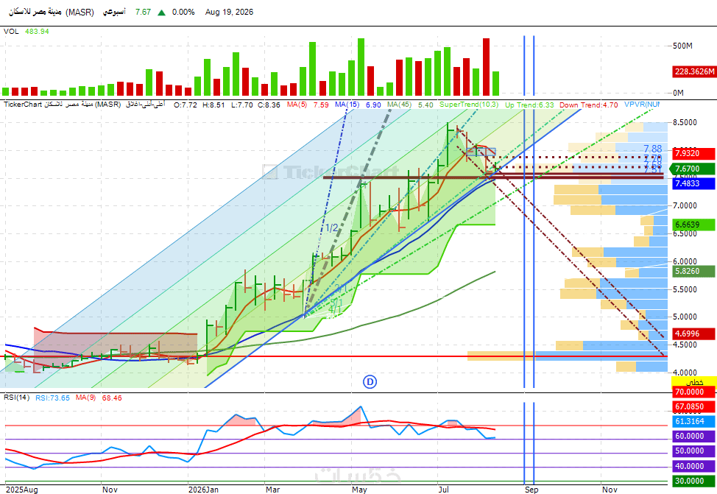Viewport: 717px width, 494px height.
Task: Click the RSI(14) panel label
Action: (16, 398)
